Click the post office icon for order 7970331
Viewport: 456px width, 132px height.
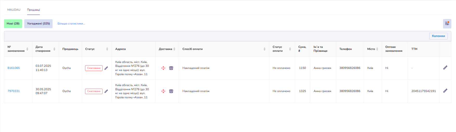(171, 91)
